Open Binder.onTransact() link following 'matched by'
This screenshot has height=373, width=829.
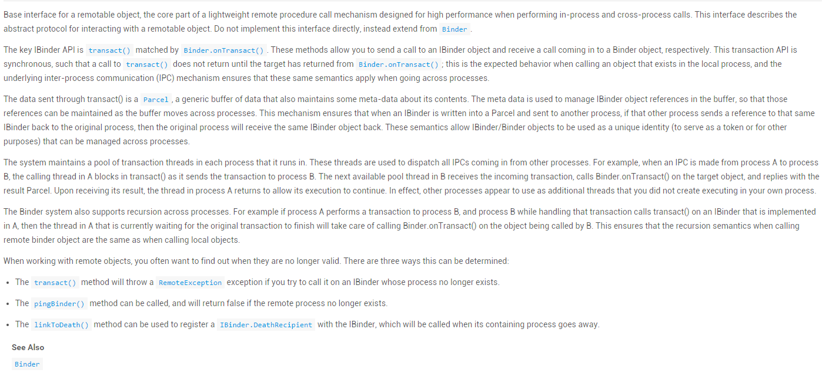click(223, 50)
